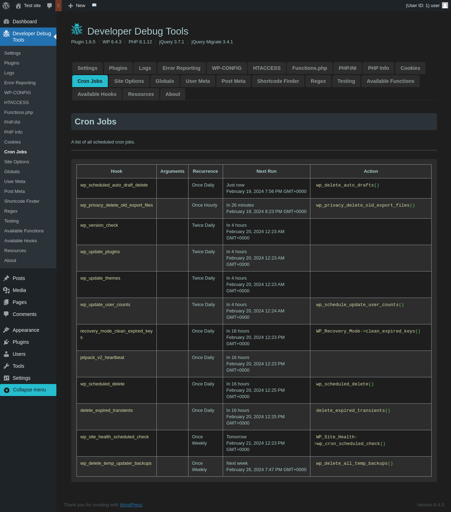Open Dashboard from the sidebar
This screenshot has width=451, height=512.
coord(25,22)
